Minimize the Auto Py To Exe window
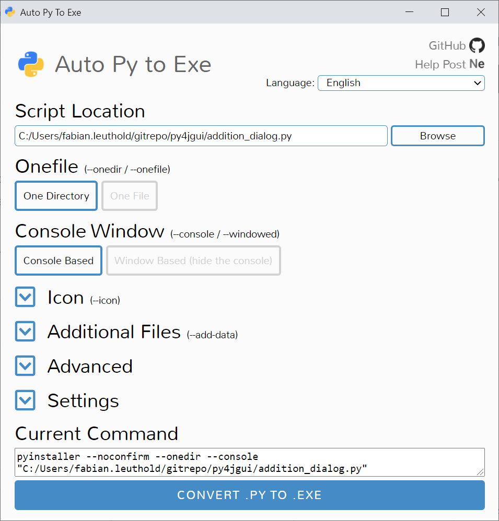499x521 pixels. (409, 12)
